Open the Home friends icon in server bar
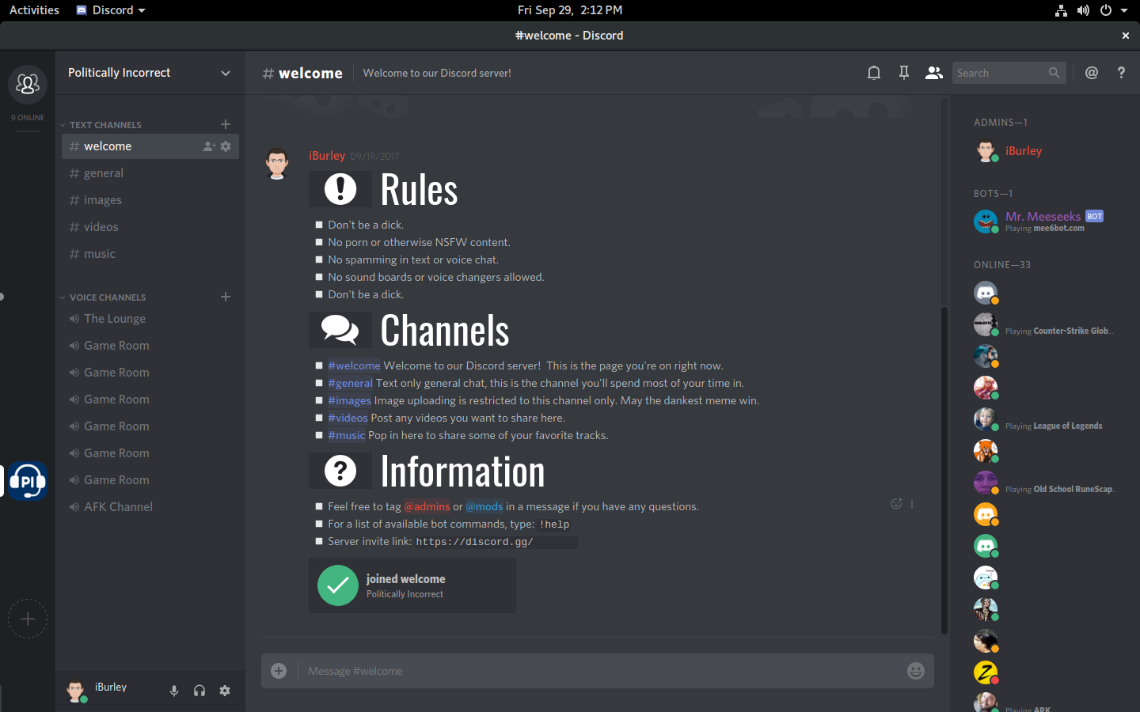This screenshot has height=712, width=1140. click(28, 84)
